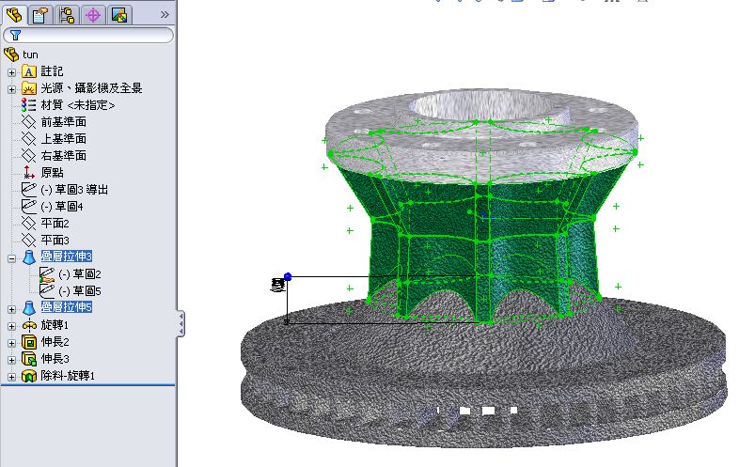Screen dimensions: 755x467
Task: Click the 前基準面 label
Action: pos(64,122)
